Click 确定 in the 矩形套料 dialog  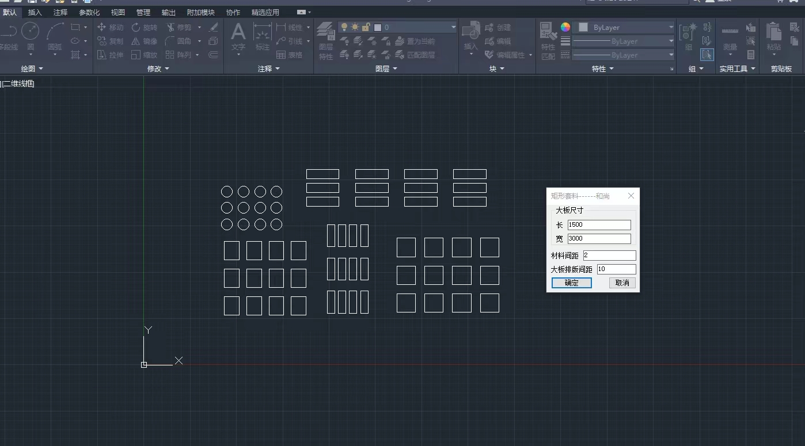coord(571,283)
